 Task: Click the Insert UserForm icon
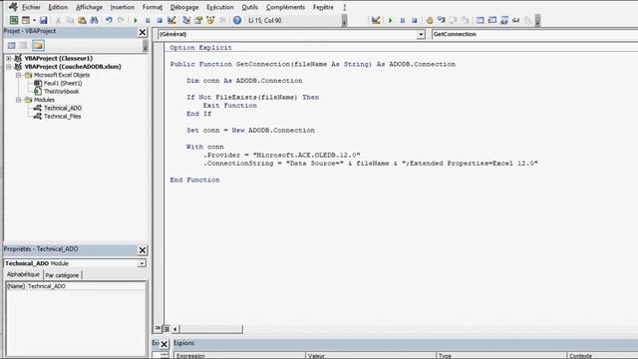pos(26,20)
